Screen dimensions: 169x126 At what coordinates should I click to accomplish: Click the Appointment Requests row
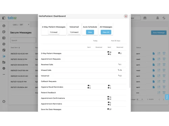point(83,59)
